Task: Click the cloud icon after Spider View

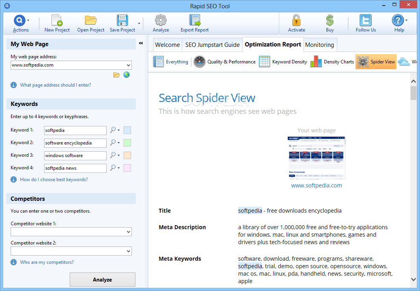Action: coord(403,62)
